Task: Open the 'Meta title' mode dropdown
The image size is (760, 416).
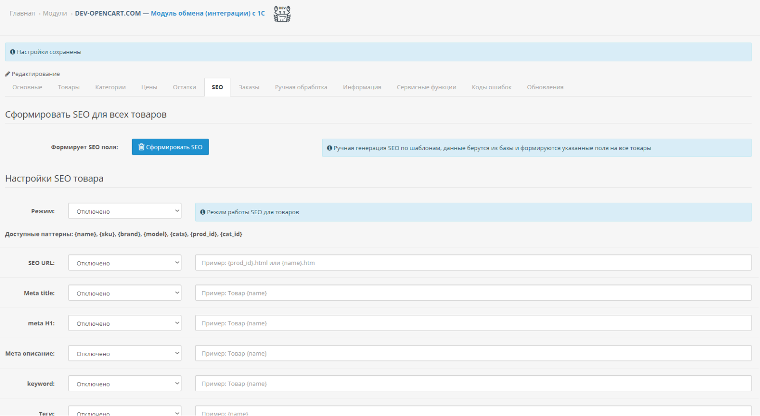Action: coord(125,293)
